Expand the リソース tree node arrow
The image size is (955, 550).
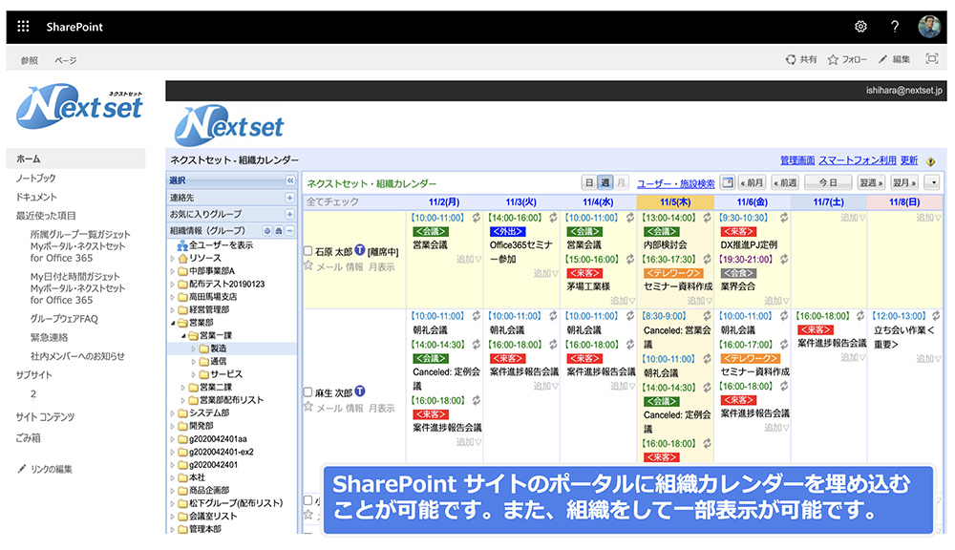click(172, 258)
